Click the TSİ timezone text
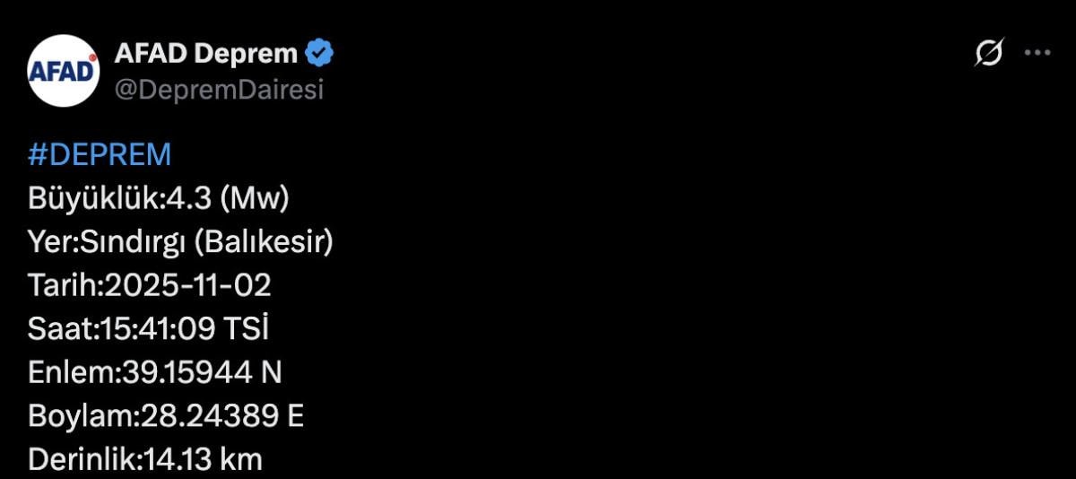This screenshot has height=479, width=1076. point(245,329)
